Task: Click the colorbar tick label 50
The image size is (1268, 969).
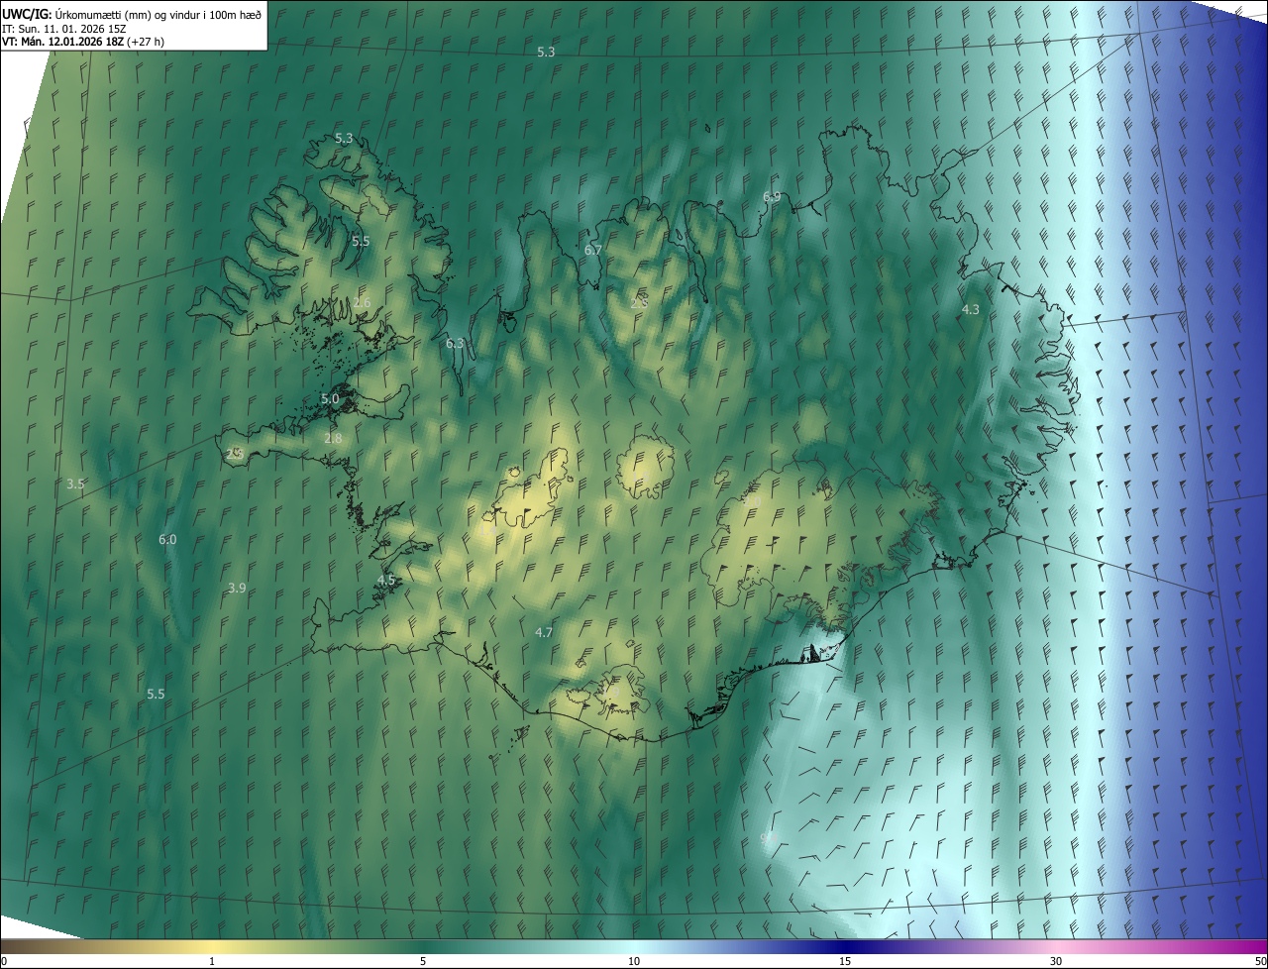Action: click(x=1260, y=962)
